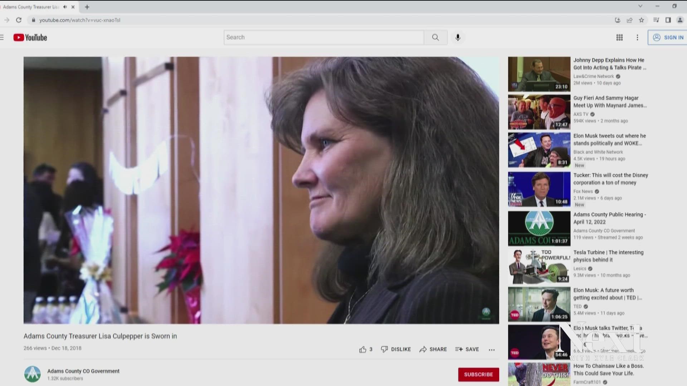Viewport: 687px width, 386px height.
Task: Click inside the YouTube search field
Action: click(x=323, y=38)
